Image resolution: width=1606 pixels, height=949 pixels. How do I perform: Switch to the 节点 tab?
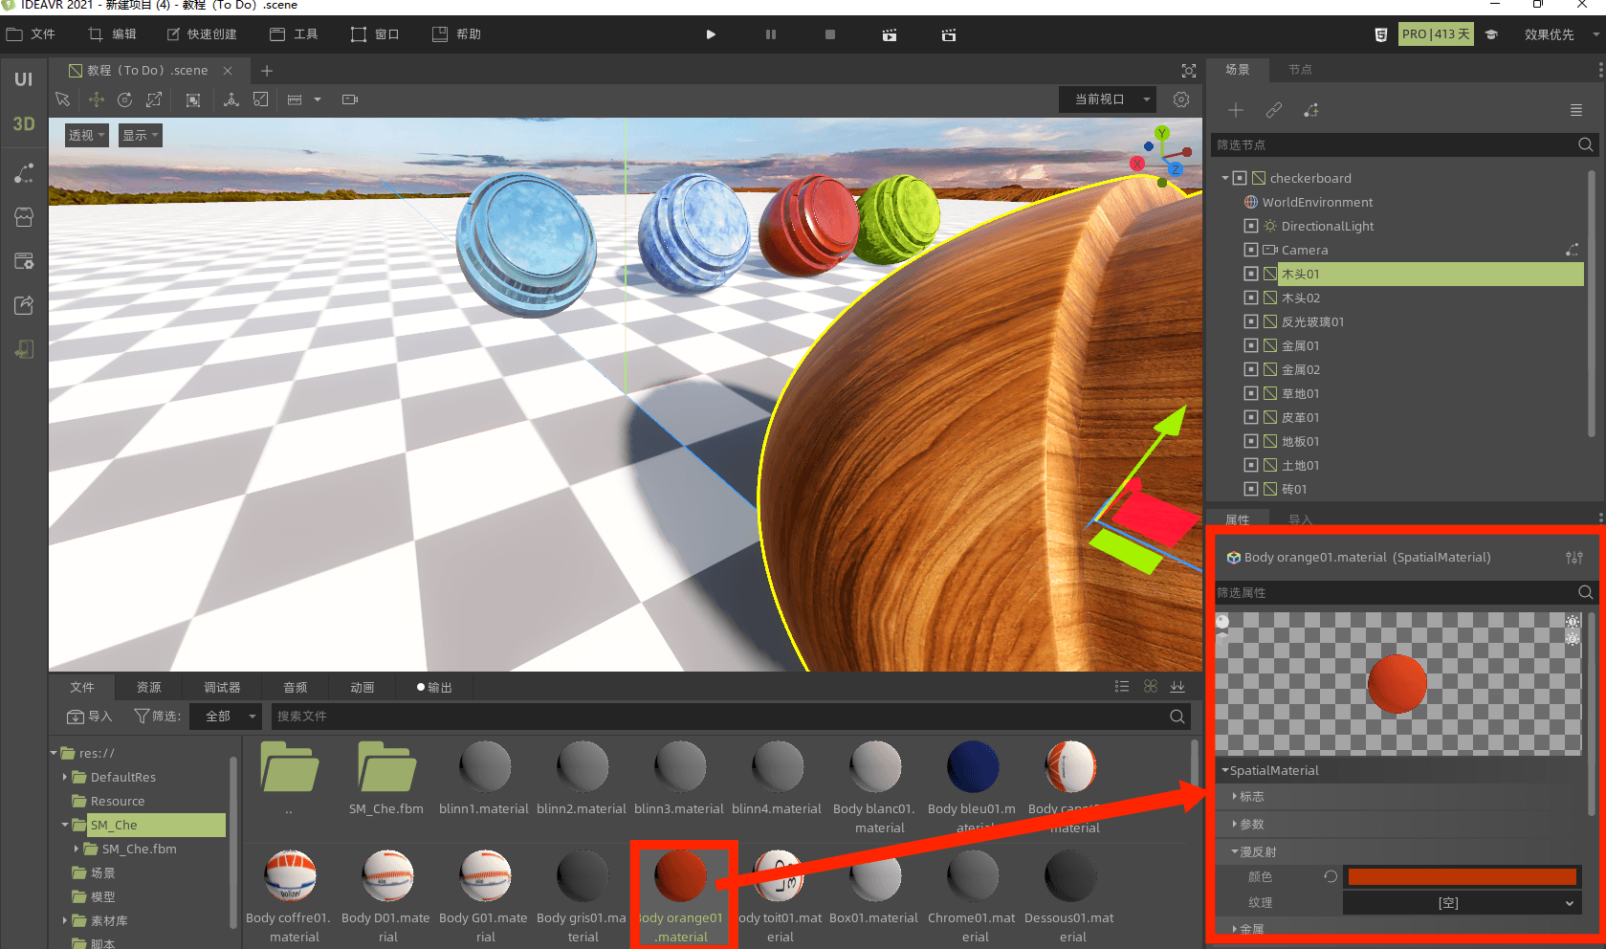click(x=1300, y=70)
